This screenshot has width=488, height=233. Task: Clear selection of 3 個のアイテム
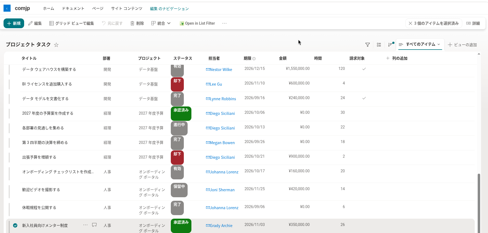[434, 23]
